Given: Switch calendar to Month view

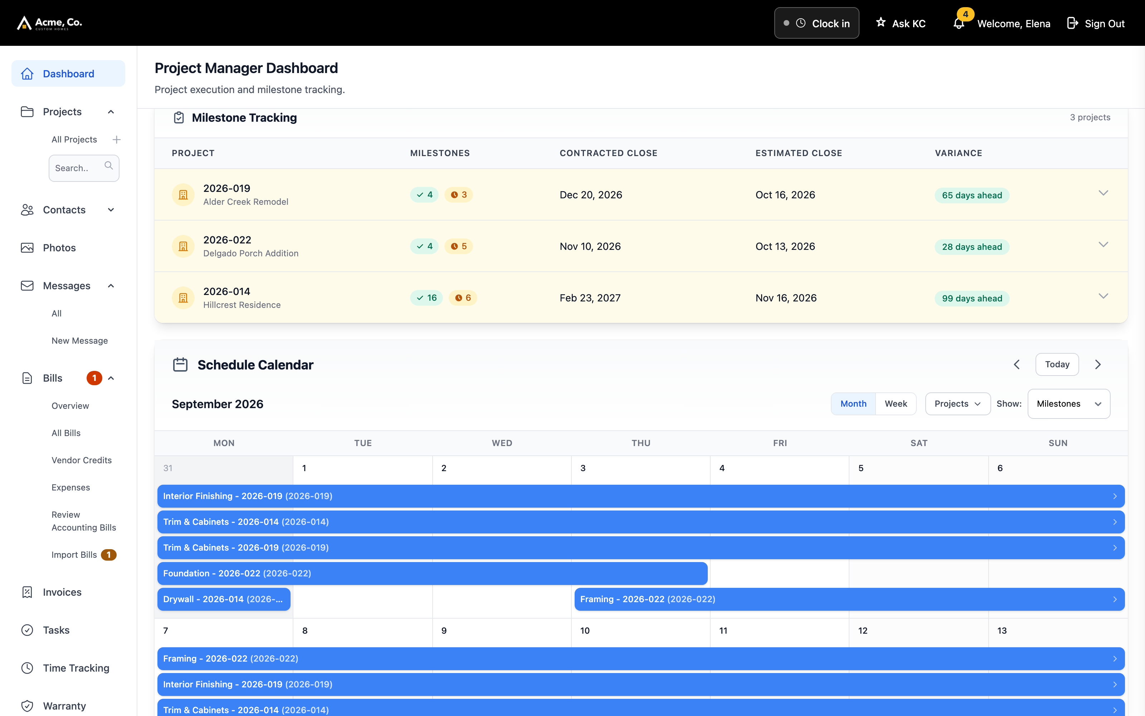Looking at the screenshot, I should coord(853,404).
